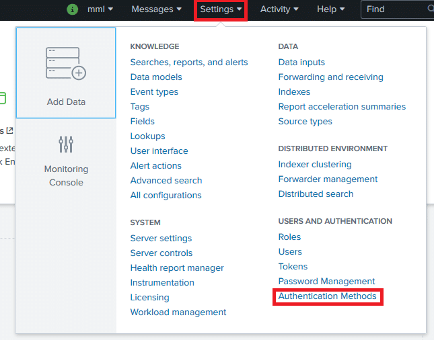Expand the Activity dropdown
The height and width of the screenshot is (340, 434).
(279, 9)
